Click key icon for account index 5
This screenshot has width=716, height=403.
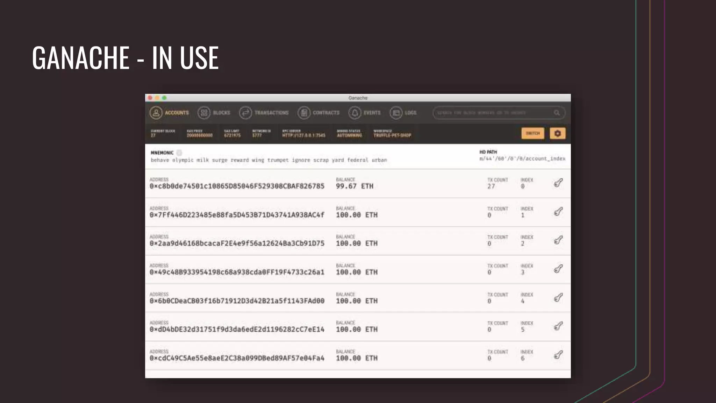pyautogui.click(x=558, y=326)
